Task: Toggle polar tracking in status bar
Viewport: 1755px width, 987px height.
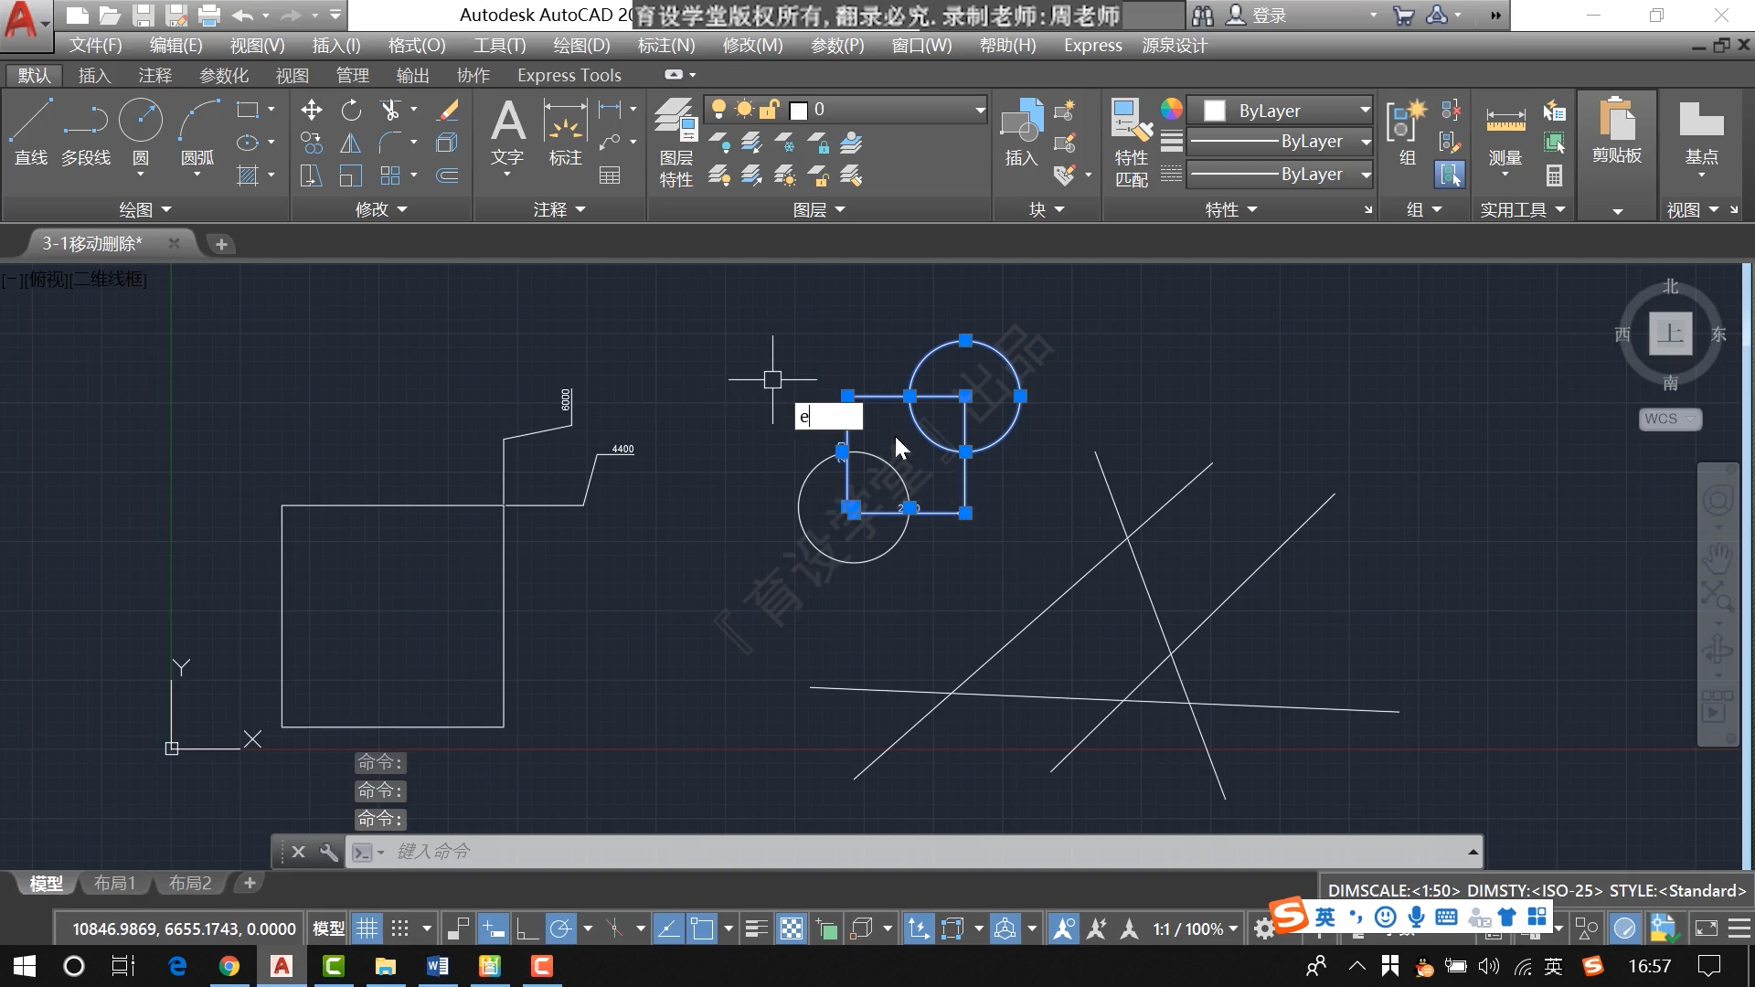Action: 560,929
